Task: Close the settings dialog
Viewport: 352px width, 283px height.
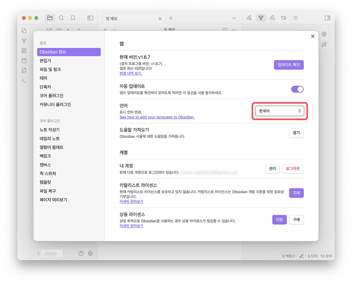Action: [313, 36]
